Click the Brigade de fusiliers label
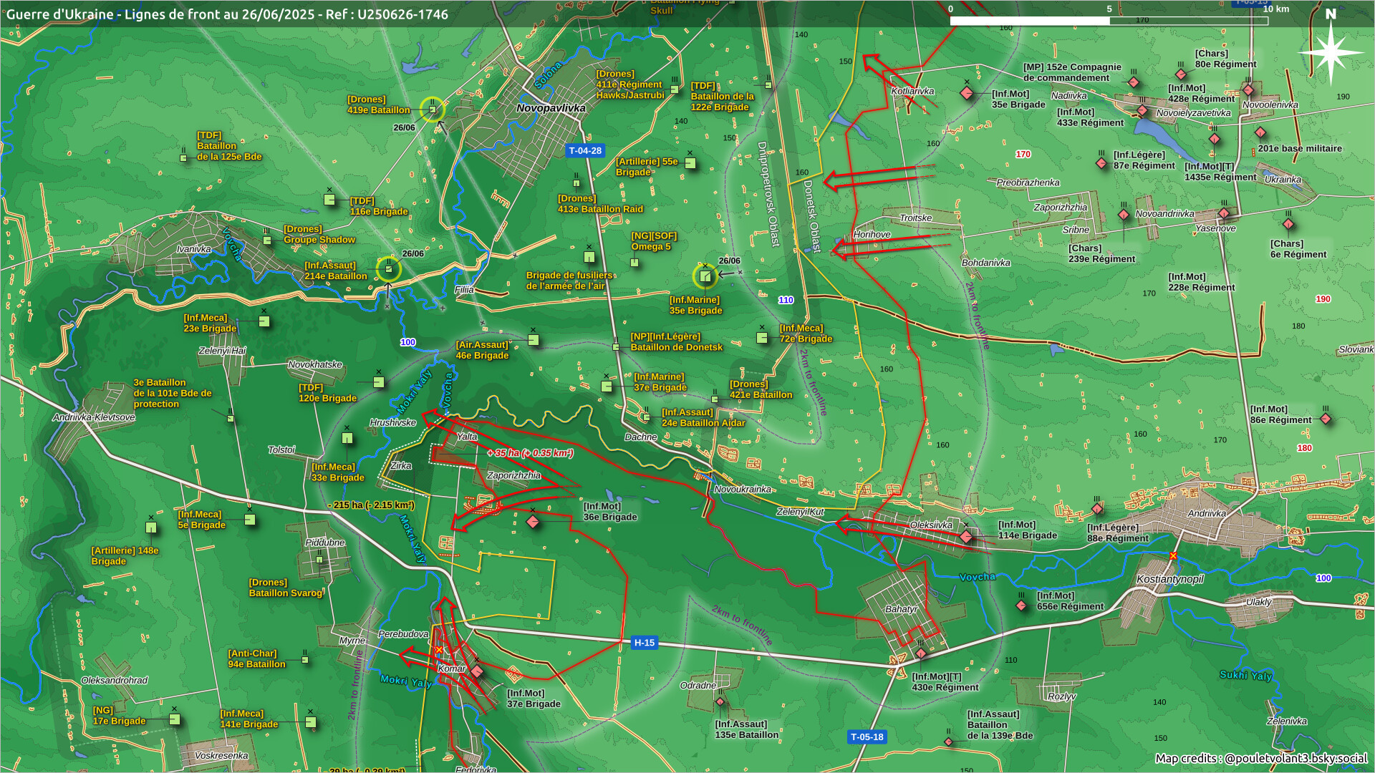The image size is (1375, 773). (569, 280)
